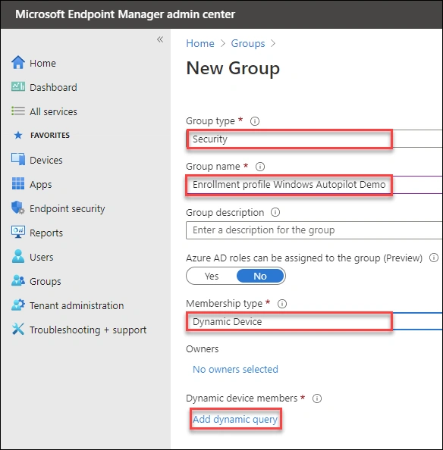Select No for Azure AD roles assignment
443x450 pixels.
point(260,276)
